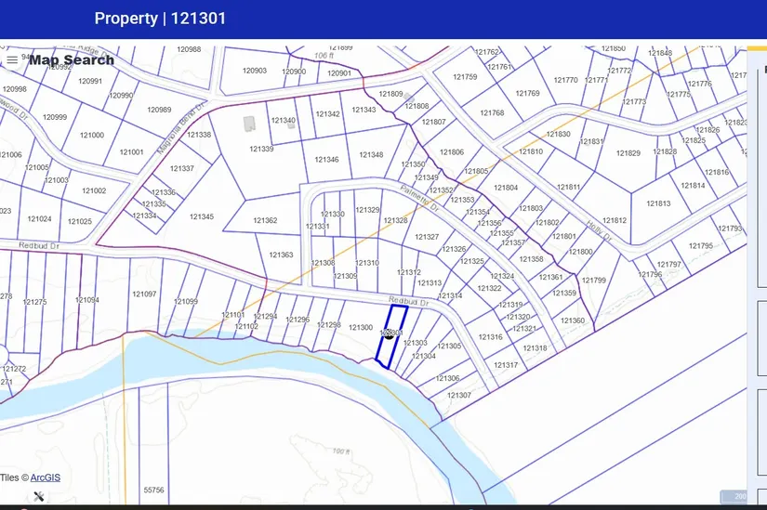Open the map tools wrench icon
The height and width of the screenshot is (510, 767).
click(38, 496)
